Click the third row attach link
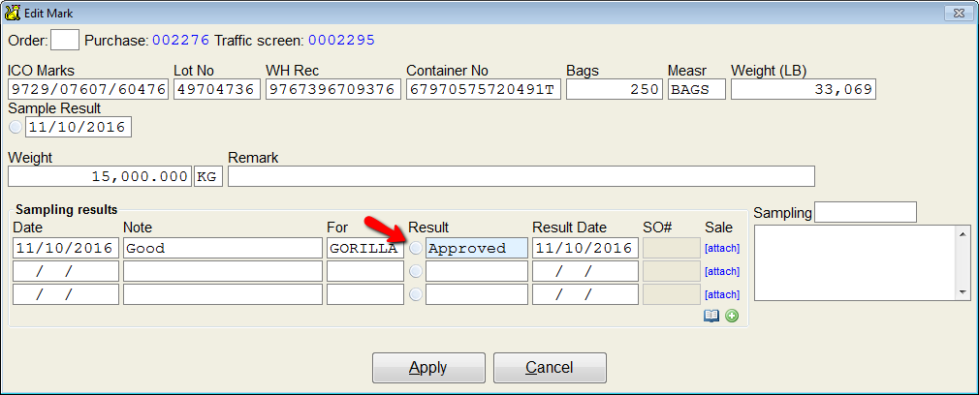 (722, 294)
